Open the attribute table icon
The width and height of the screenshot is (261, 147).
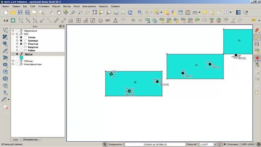(x=181, y=13)
